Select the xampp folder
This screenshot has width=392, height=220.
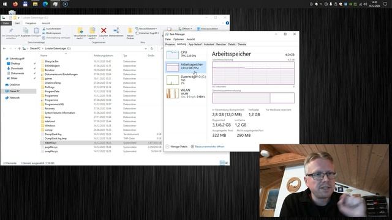pyautogui.click(x=48, y=130)
